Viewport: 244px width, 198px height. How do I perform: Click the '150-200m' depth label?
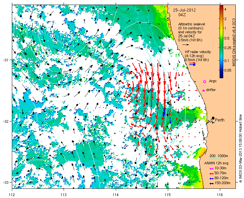(x=222, y=183)
